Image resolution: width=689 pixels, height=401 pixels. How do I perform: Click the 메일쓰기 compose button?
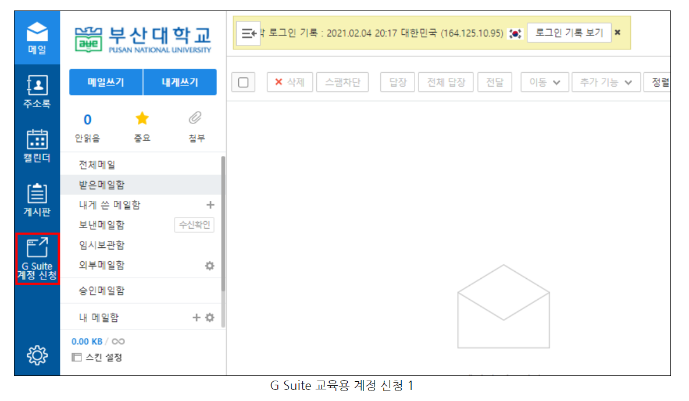(105, 81)
